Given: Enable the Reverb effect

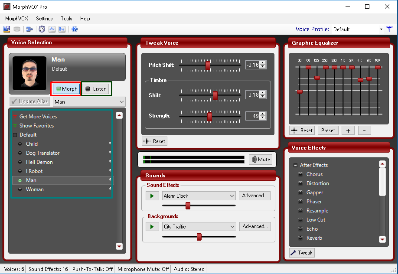Looking at the screenshot, I should click(x=300, y=238).
